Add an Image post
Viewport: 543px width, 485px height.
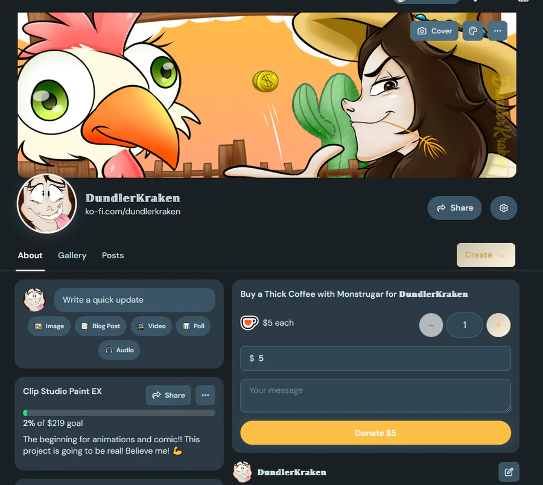tap(49, 326)
